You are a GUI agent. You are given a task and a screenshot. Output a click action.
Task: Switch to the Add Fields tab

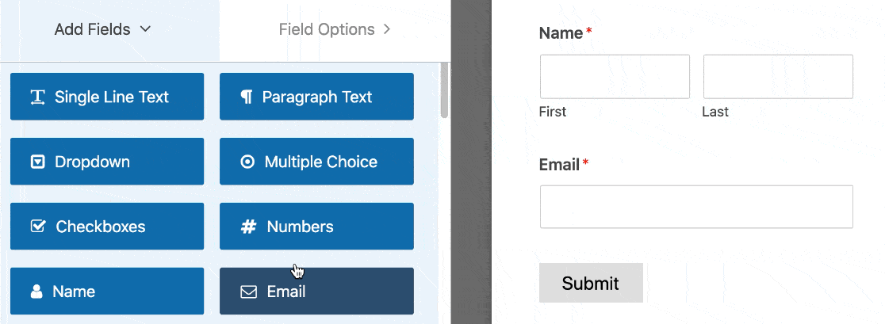[x=93, y=30]
